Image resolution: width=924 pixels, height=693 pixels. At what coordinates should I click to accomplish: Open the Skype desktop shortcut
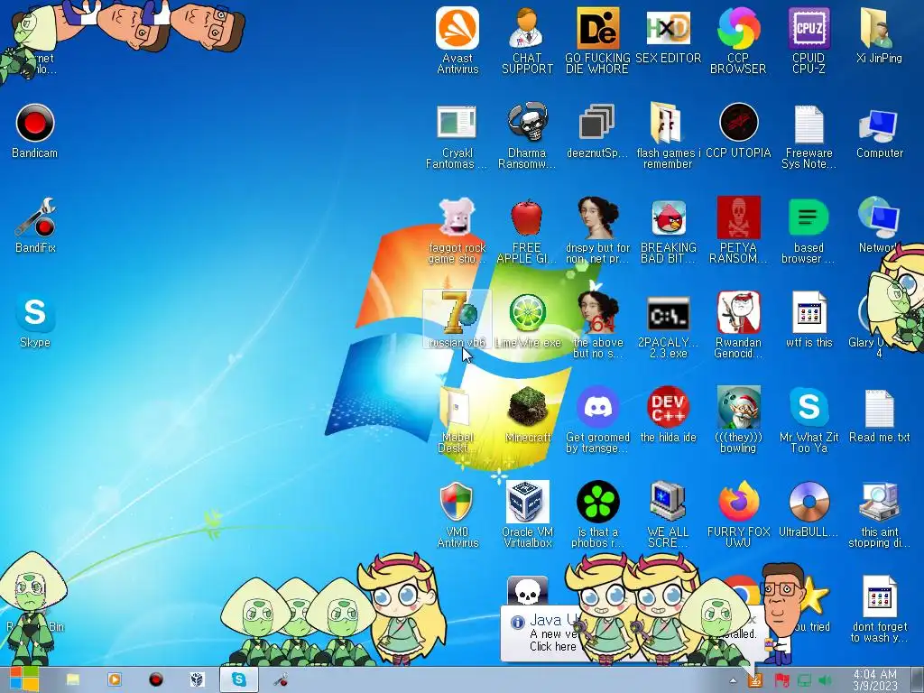35,320
